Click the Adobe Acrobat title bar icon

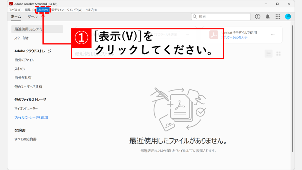[x=11, y=4]
